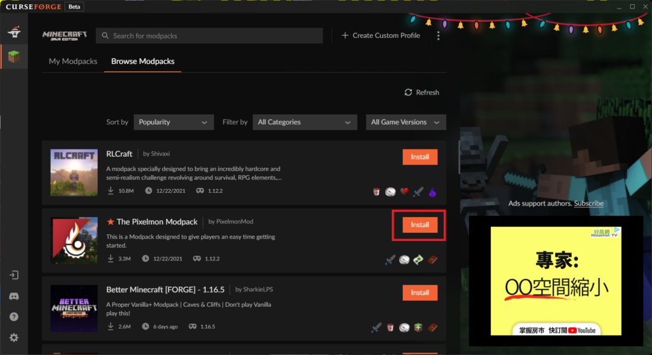652x355 pixels.
Task: Install Better Minecraft [FORGE] modpack
Action: (x=420, y=293)
